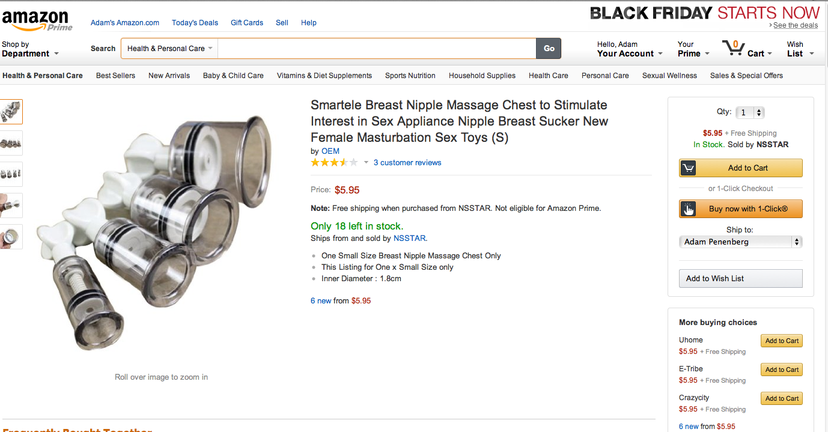
Task: Open the Ship to address dropdown
Action: [740, 242]
